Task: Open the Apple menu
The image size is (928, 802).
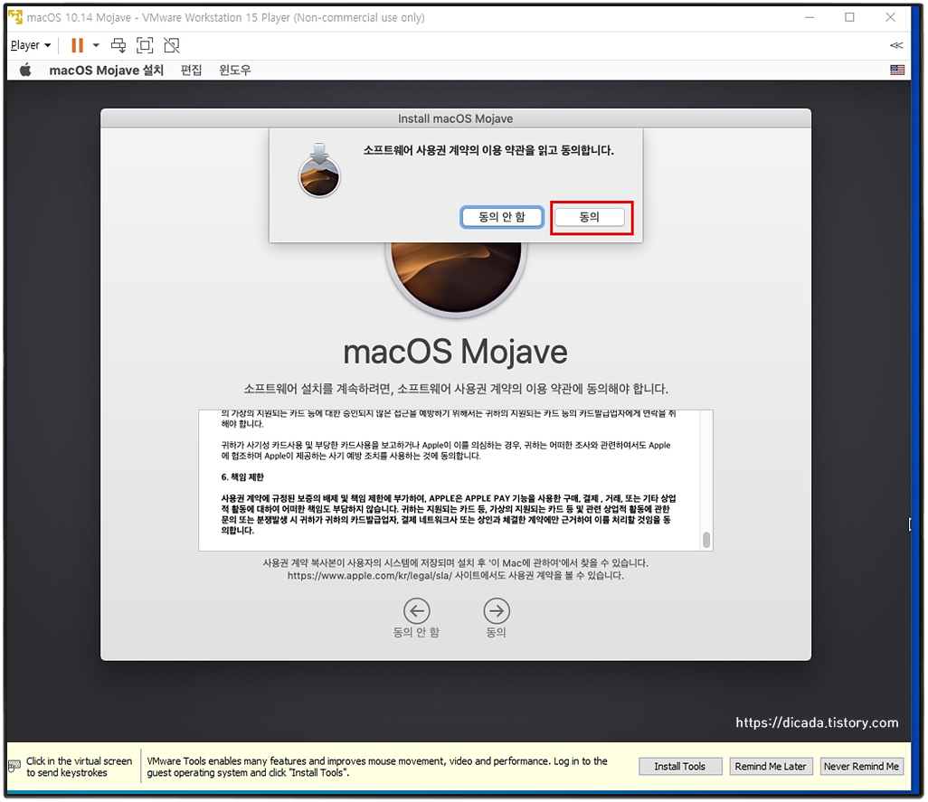Action: [x=25, y=71]
